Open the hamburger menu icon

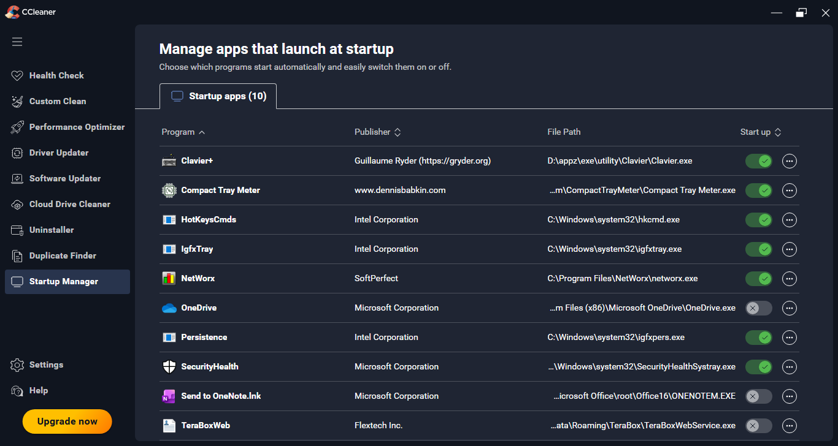point(17,42)
